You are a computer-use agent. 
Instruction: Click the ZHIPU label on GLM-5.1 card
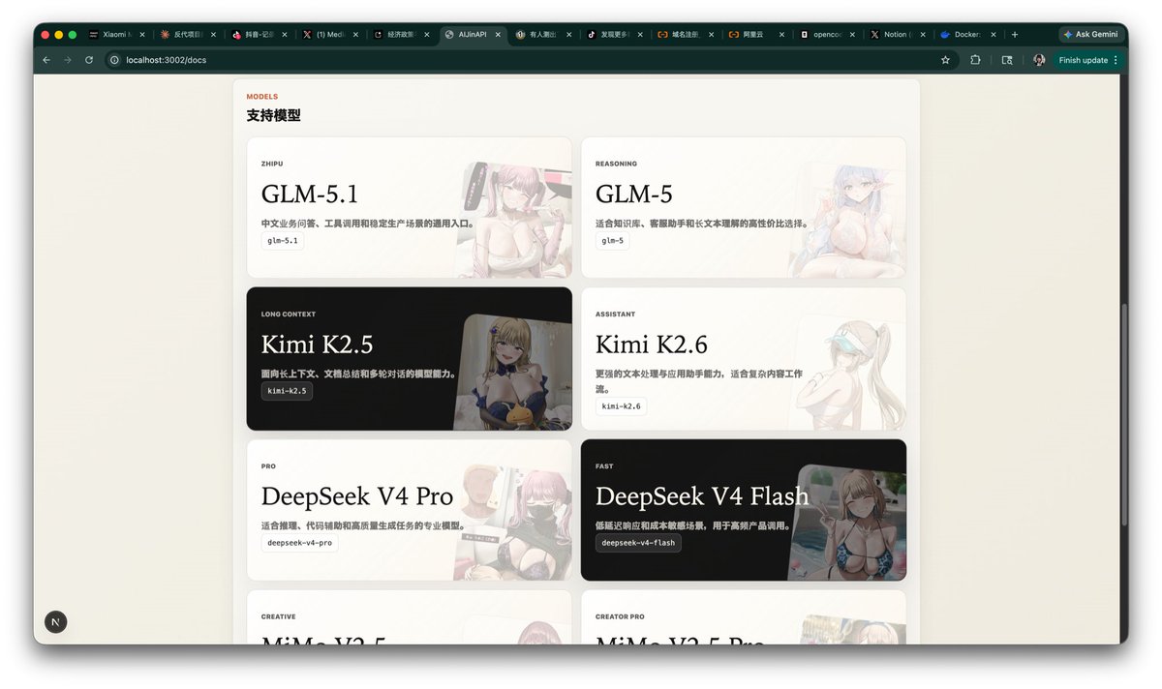(272, 164)
